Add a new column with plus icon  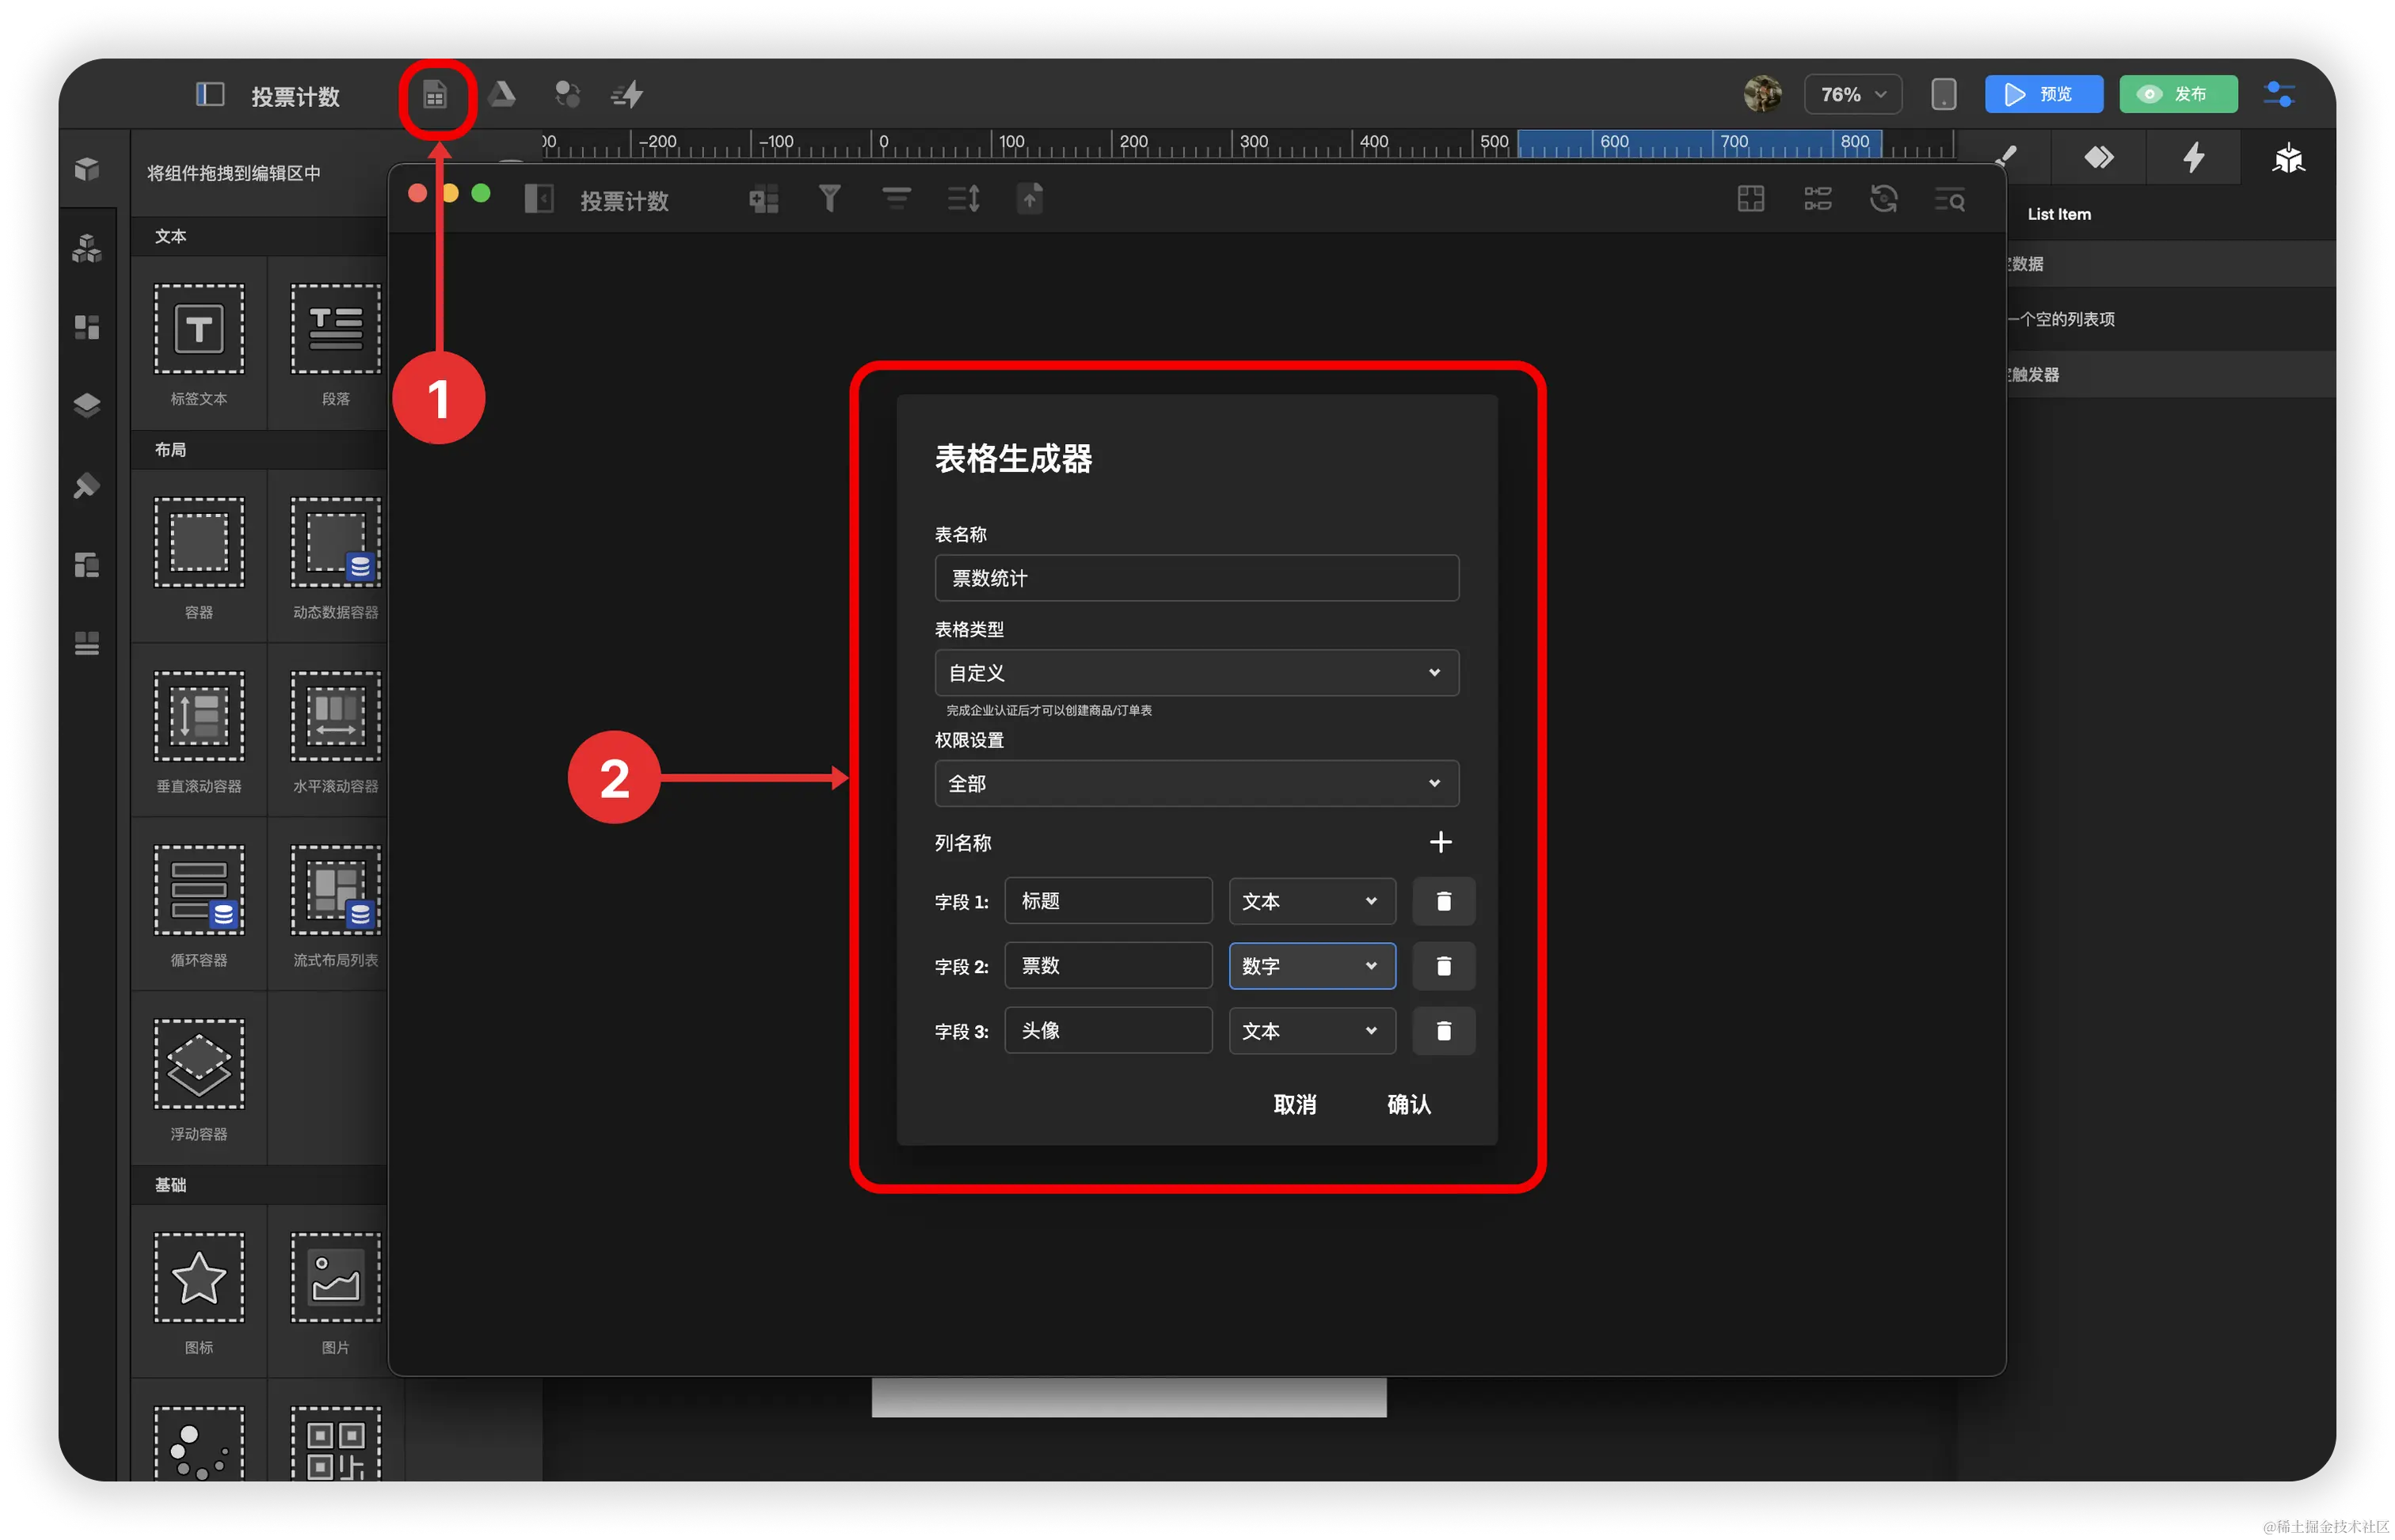pos(1440,842)
